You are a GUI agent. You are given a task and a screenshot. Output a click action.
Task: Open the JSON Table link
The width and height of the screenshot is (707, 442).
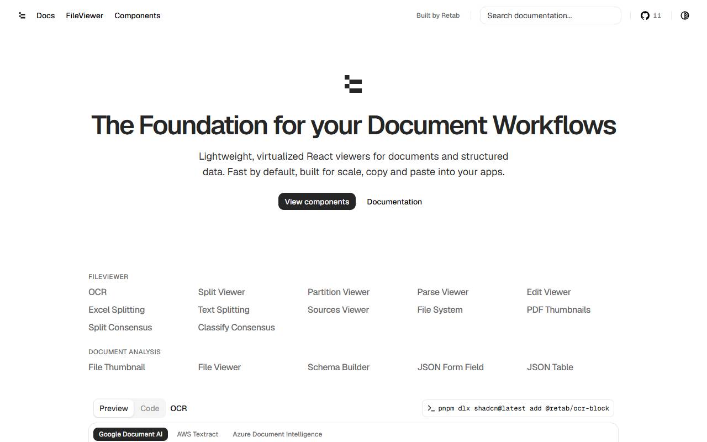(550, 367)
